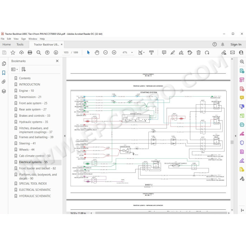Click the horizontal scrollbar right arrow
Viewport: 246px width, 246px height.
pyautogui.click(x=228, y=213)
